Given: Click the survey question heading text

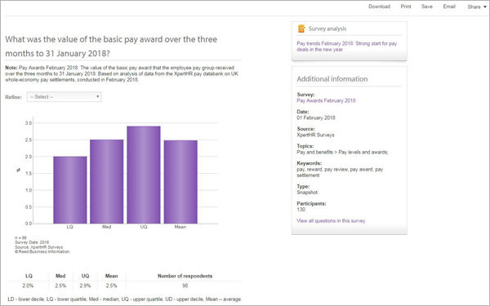Looking at the screenshot, I should coord(111,47).
